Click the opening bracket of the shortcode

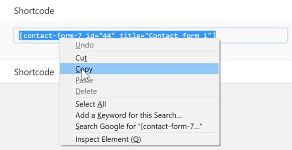[x=21, y=35]
